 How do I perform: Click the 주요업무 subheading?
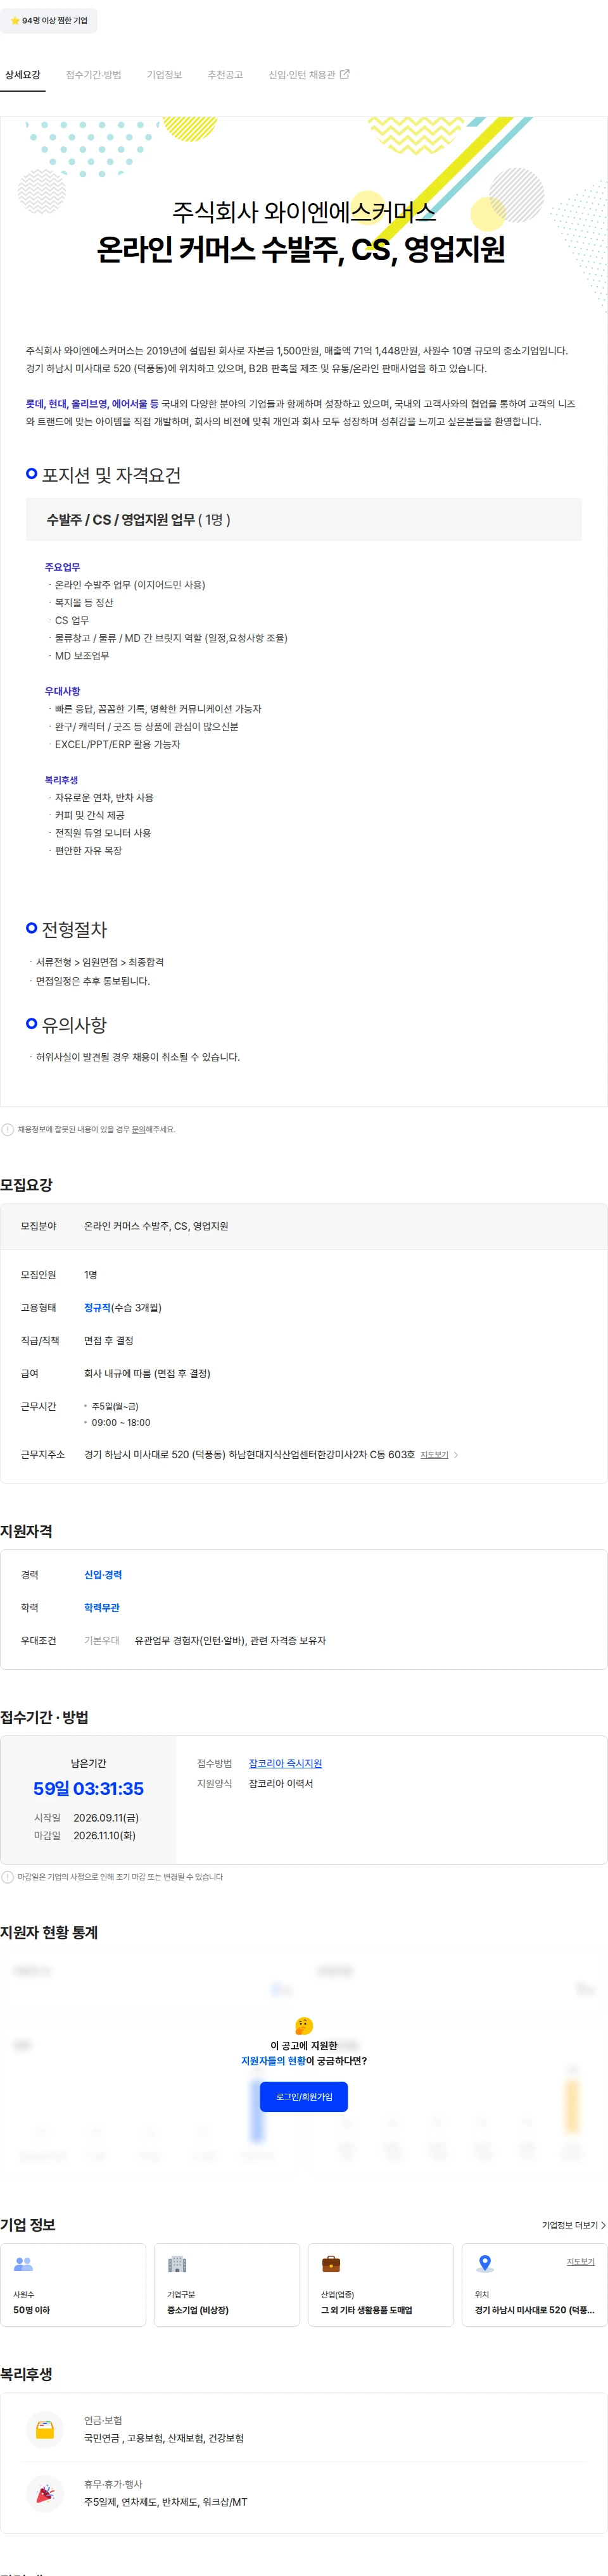click(x=62, y=567)
